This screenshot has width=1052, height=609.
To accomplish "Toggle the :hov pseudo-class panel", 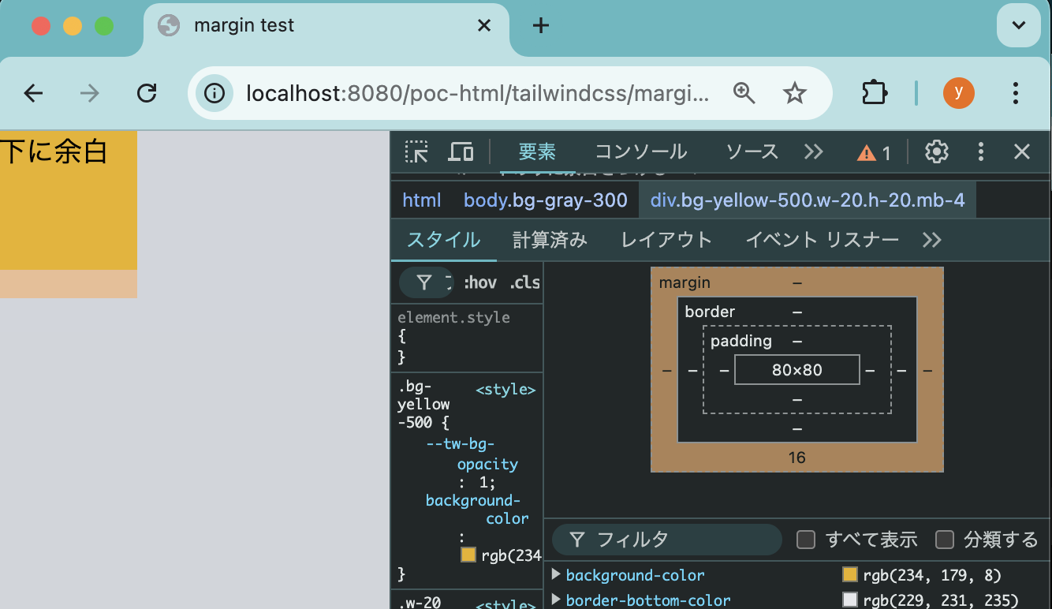I will pyautogui.click(x=480, y=282).
